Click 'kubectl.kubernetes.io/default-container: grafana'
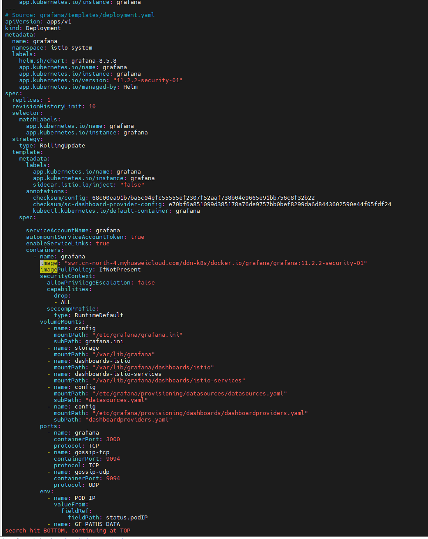The height and width of the screenshot is (539, 428). 117,211
